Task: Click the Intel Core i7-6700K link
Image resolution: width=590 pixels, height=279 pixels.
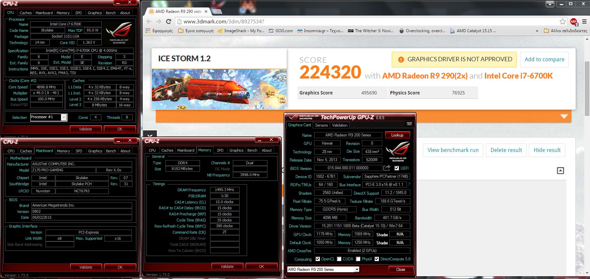Action: click(x=518, y=76)
